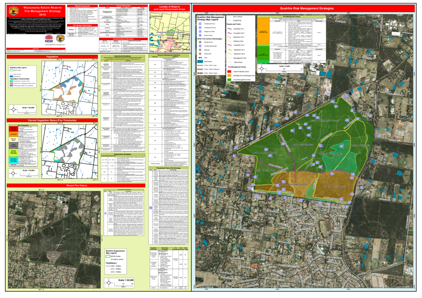Click the Resource Management Guidelines header
Image resolution: width=422 pixels, height=298 pixels.
click(169, 55)
